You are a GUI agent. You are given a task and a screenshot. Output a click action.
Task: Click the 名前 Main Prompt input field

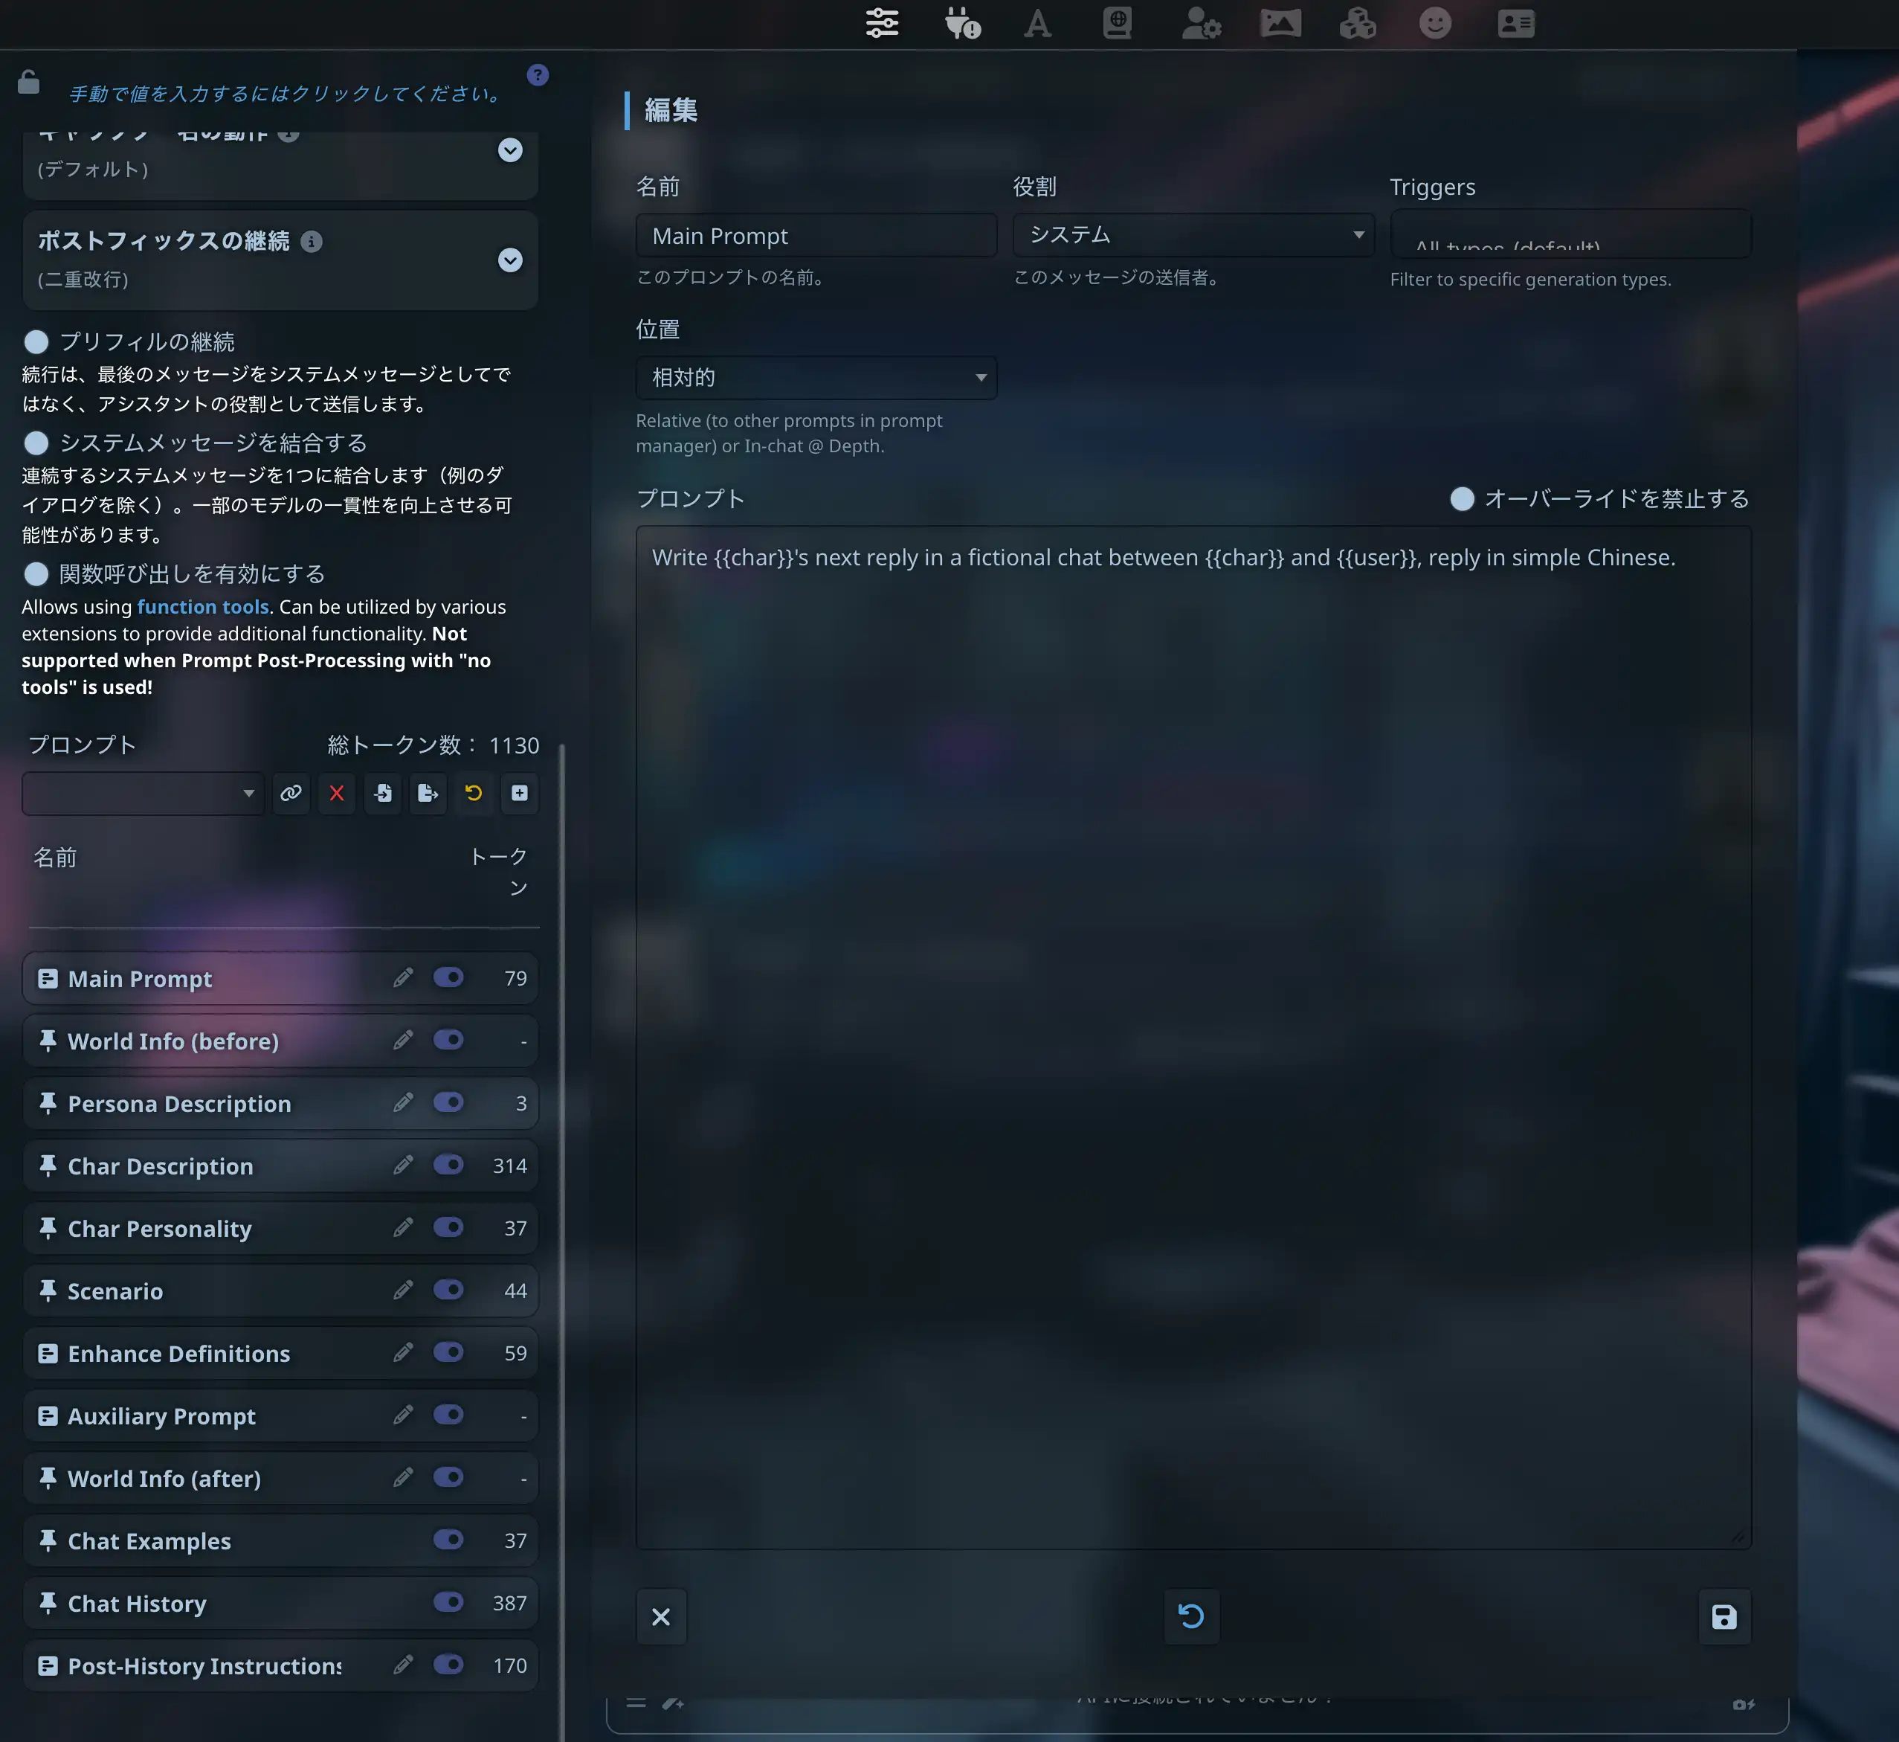(x=816, y=236)
